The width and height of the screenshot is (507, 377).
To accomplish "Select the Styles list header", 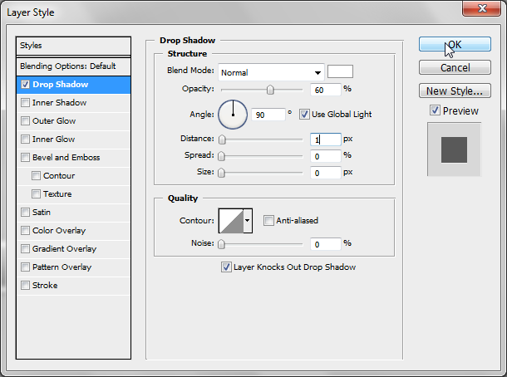I will tap(73, 46).
